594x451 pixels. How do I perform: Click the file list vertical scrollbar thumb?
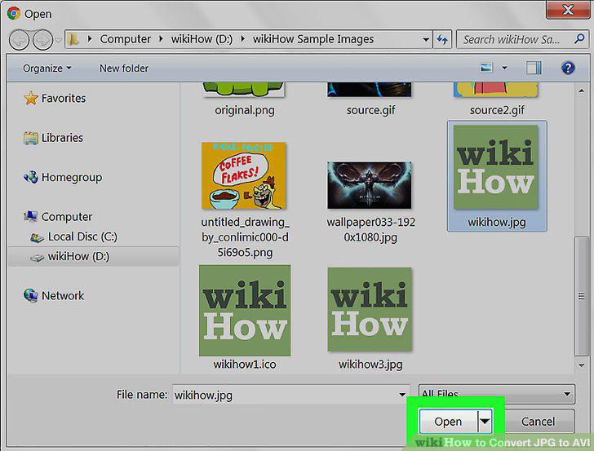coord(582,296)
